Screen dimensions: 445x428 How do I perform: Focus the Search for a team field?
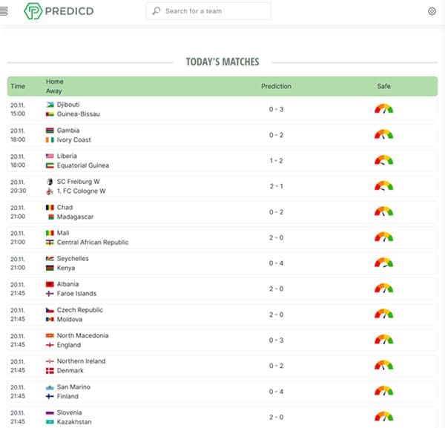tap(208, 11)
